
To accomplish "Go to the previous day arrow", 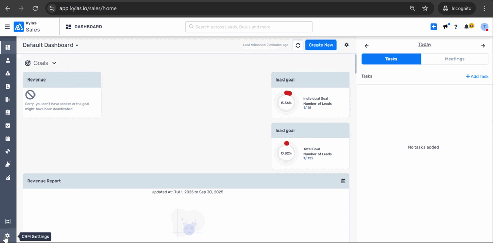I will pos(366,46).
